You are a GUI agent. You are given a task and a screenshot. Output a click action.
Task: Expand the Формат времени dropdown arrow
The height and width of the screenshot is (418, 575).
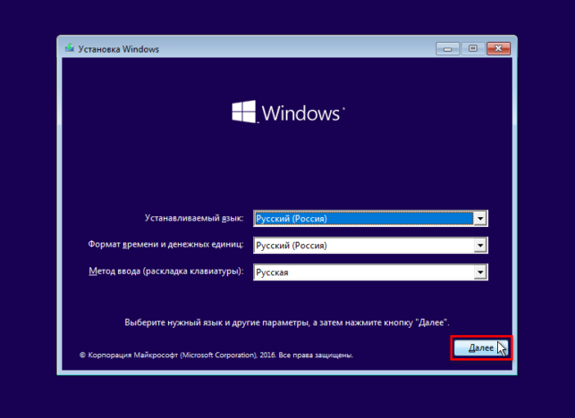click(480, 246)
